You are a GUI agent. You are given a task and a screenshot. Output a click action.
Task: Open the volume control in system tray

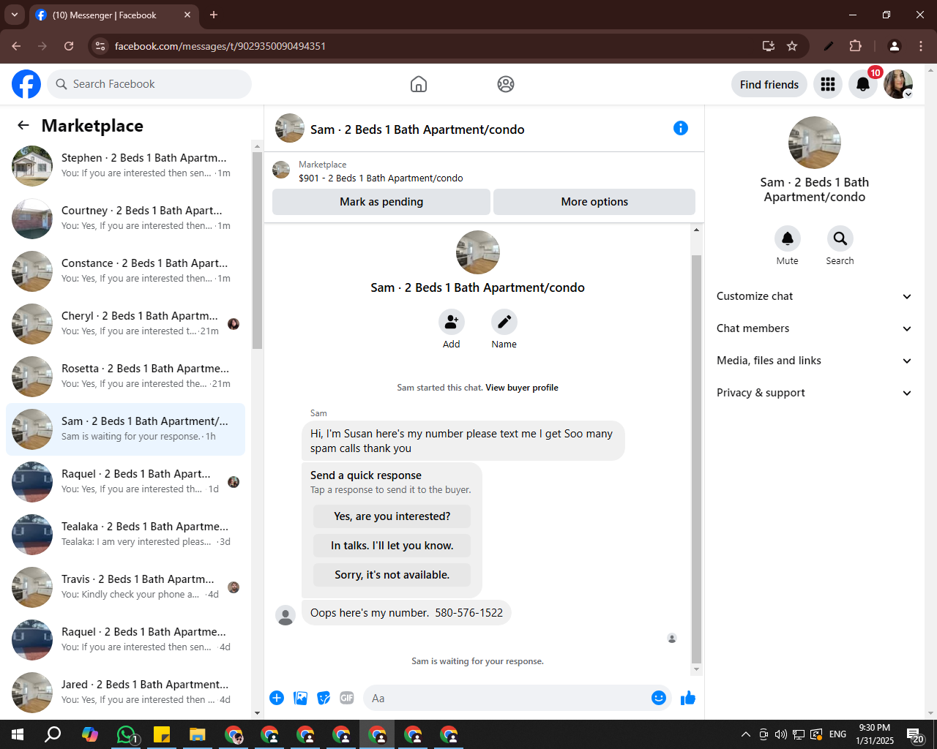781,734
